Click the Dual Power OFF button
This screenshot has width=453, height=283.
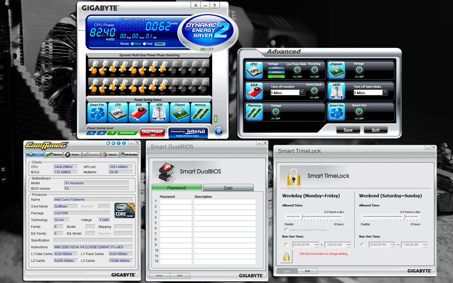click(153, 133)
